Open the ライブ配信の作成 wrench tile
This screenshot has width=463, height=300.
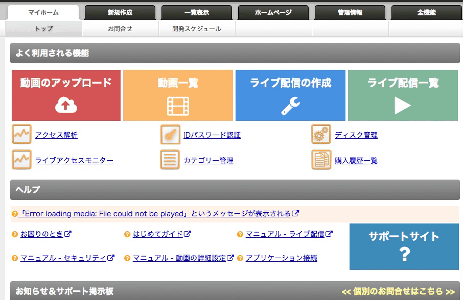(290, 95)
